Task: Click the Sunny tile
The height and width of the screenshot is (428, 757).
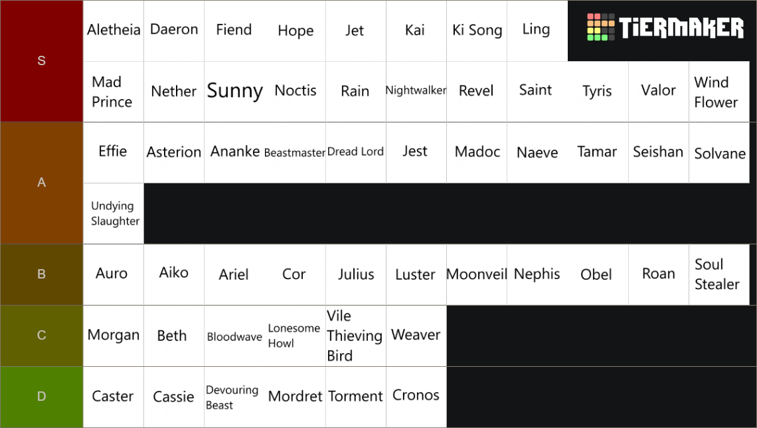Action: (x=234, y=91)
